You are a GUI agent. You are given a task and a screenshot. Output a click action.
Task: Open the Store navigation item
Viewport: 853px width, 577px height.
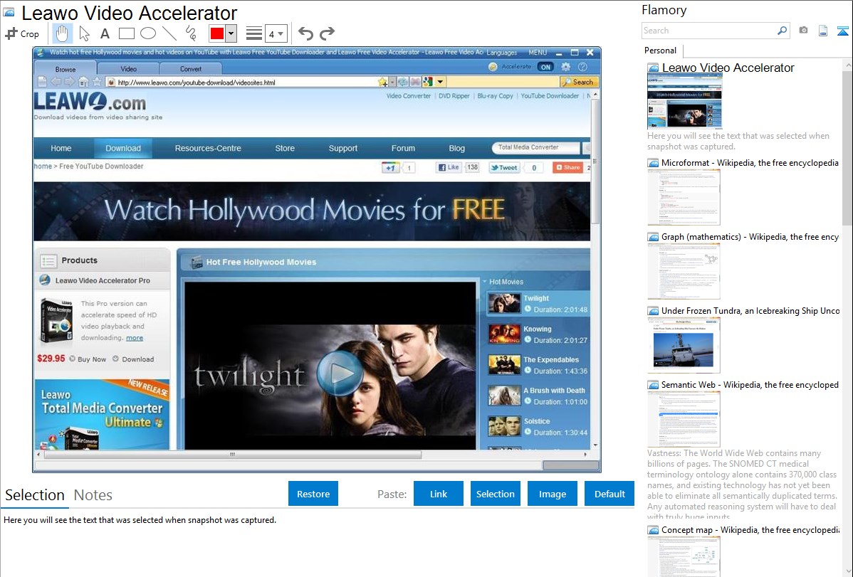click(x=285, y=148)
